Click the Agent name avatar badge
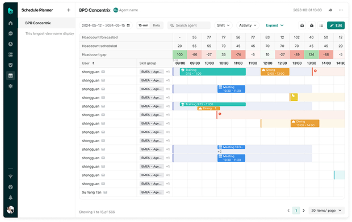This screenshot has height=222, width=352. [116, 10]
